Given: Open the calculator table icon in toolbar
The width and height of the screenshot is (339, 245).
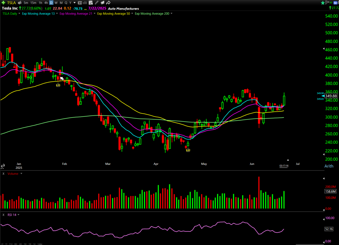Looking at the screenshot, I should pyautogui.click(x=91, y=3).
